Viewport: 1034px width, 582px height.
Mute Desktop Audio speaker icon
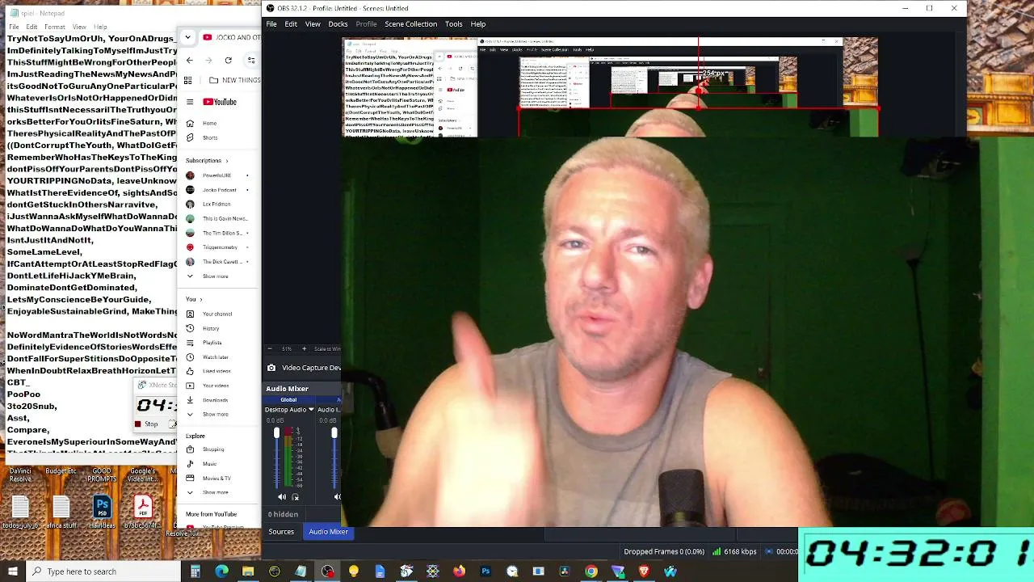(x=281, y=497)
